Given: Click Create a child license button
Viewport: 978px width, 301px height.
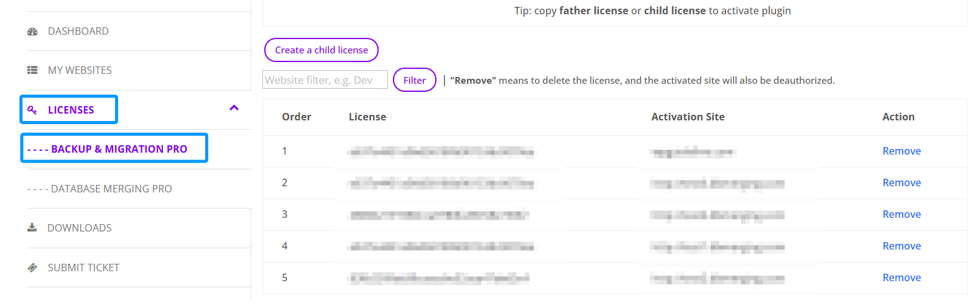Looking at the screenshot, I should coord(321,50).
